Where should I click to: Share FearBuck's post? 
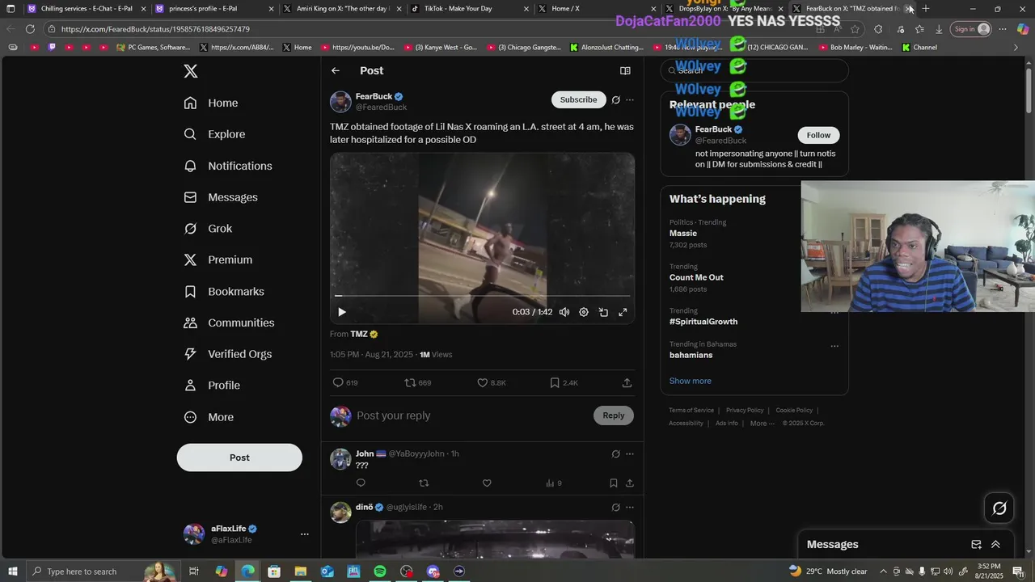click(627, 382)
